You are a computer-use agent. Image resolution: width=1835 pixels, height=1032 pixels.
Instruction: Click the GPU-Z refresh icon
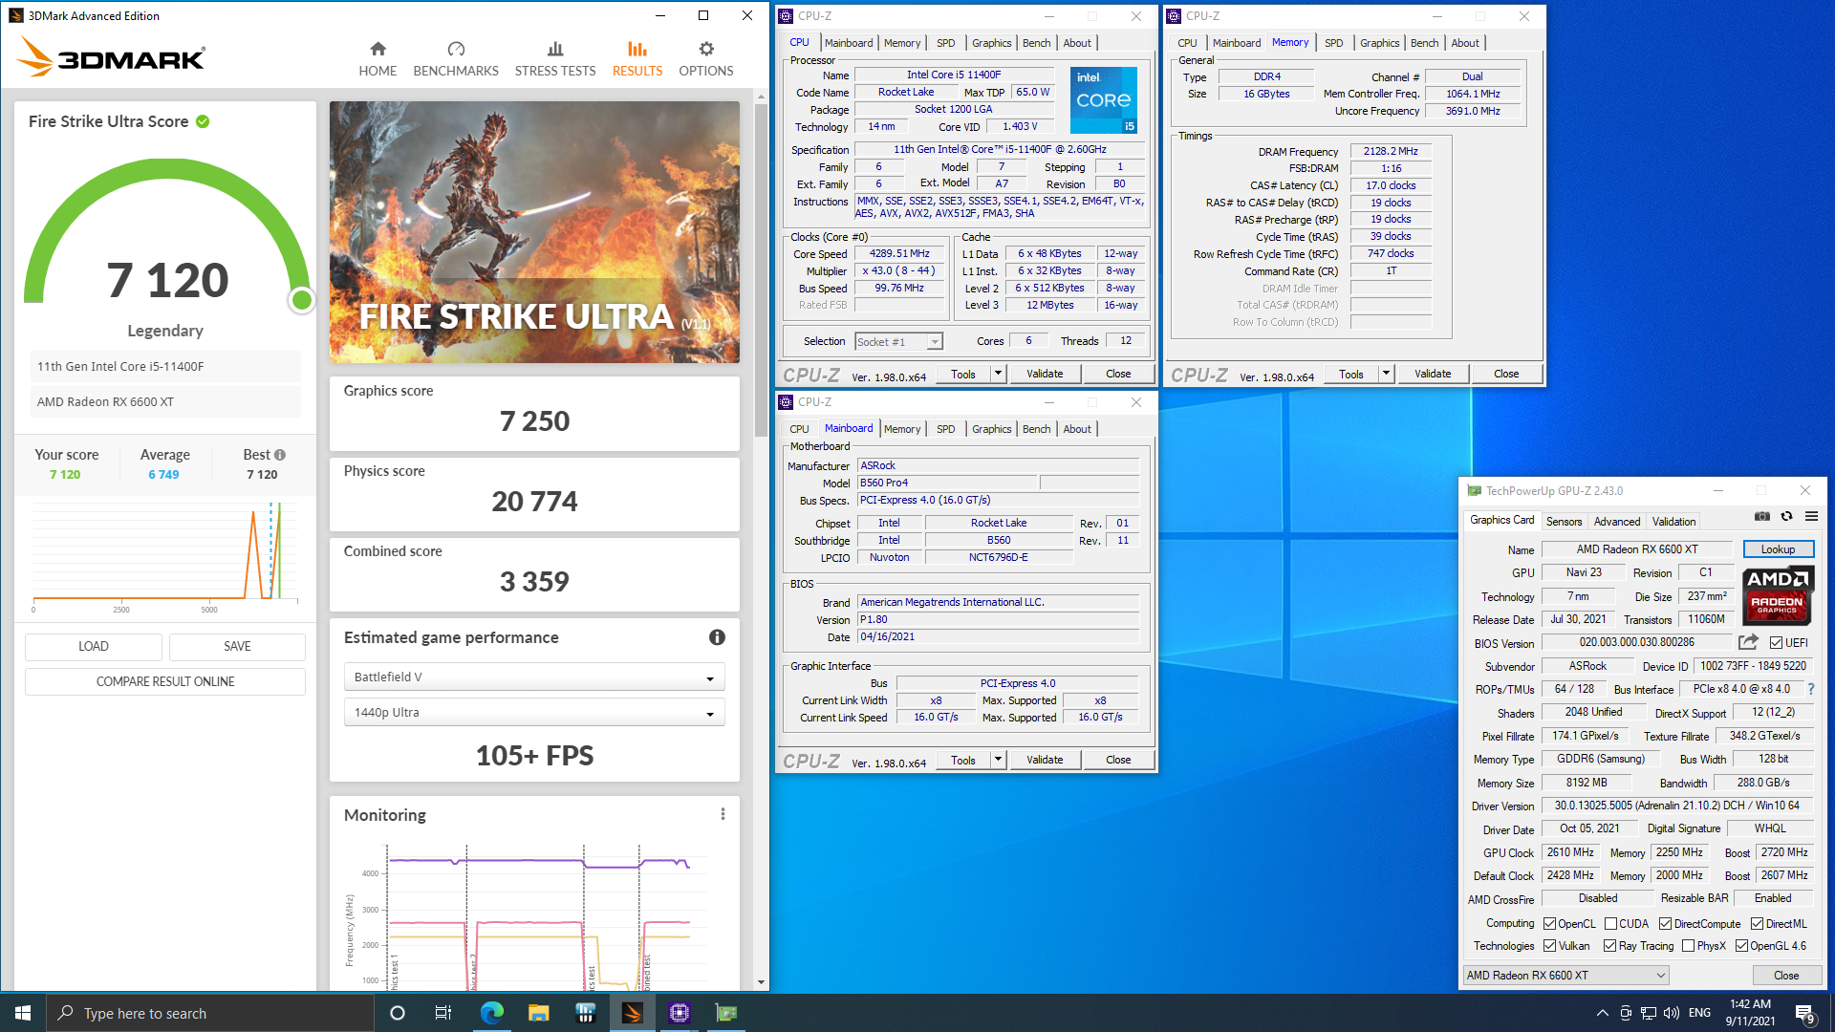[1786, 517]
